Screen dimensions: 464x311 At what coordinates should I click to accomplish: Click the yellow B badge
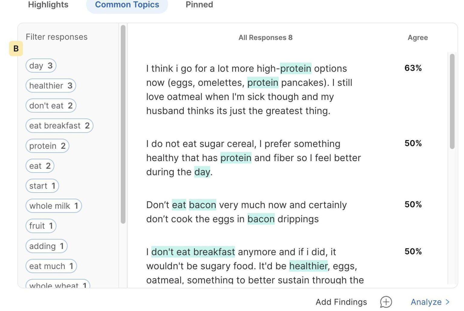(x=16, y=48)
